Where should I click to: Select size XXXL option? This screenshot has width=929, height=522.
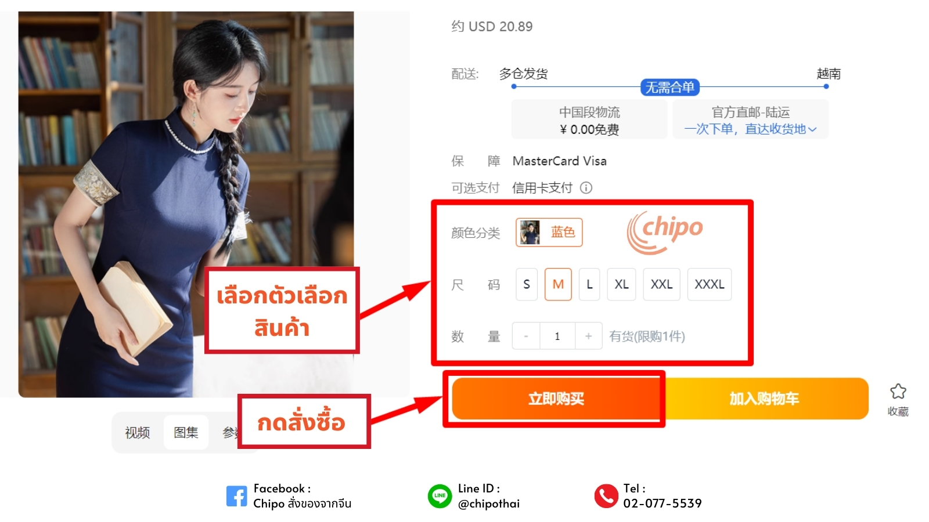(710, 284)
